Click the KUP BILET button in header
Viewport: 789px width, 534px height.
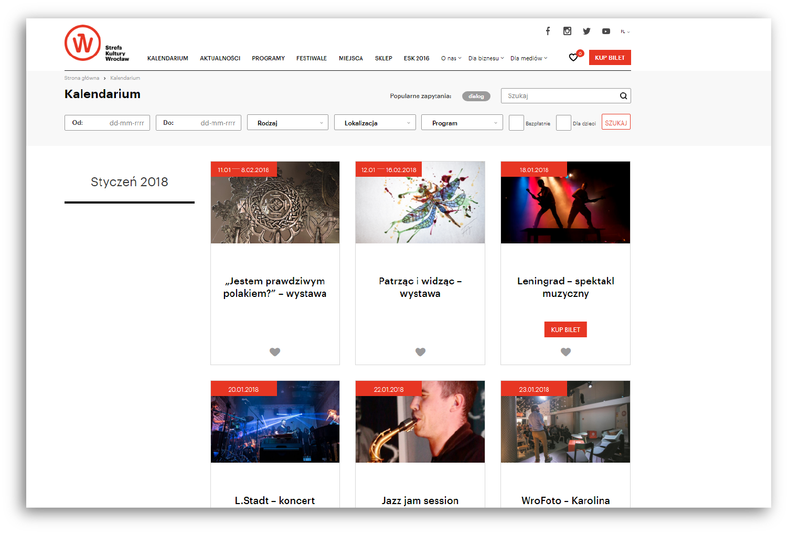[x=610, y=57]
